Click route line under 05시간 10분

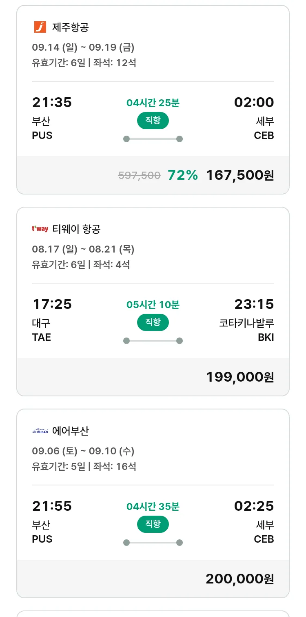coord(153,341)
